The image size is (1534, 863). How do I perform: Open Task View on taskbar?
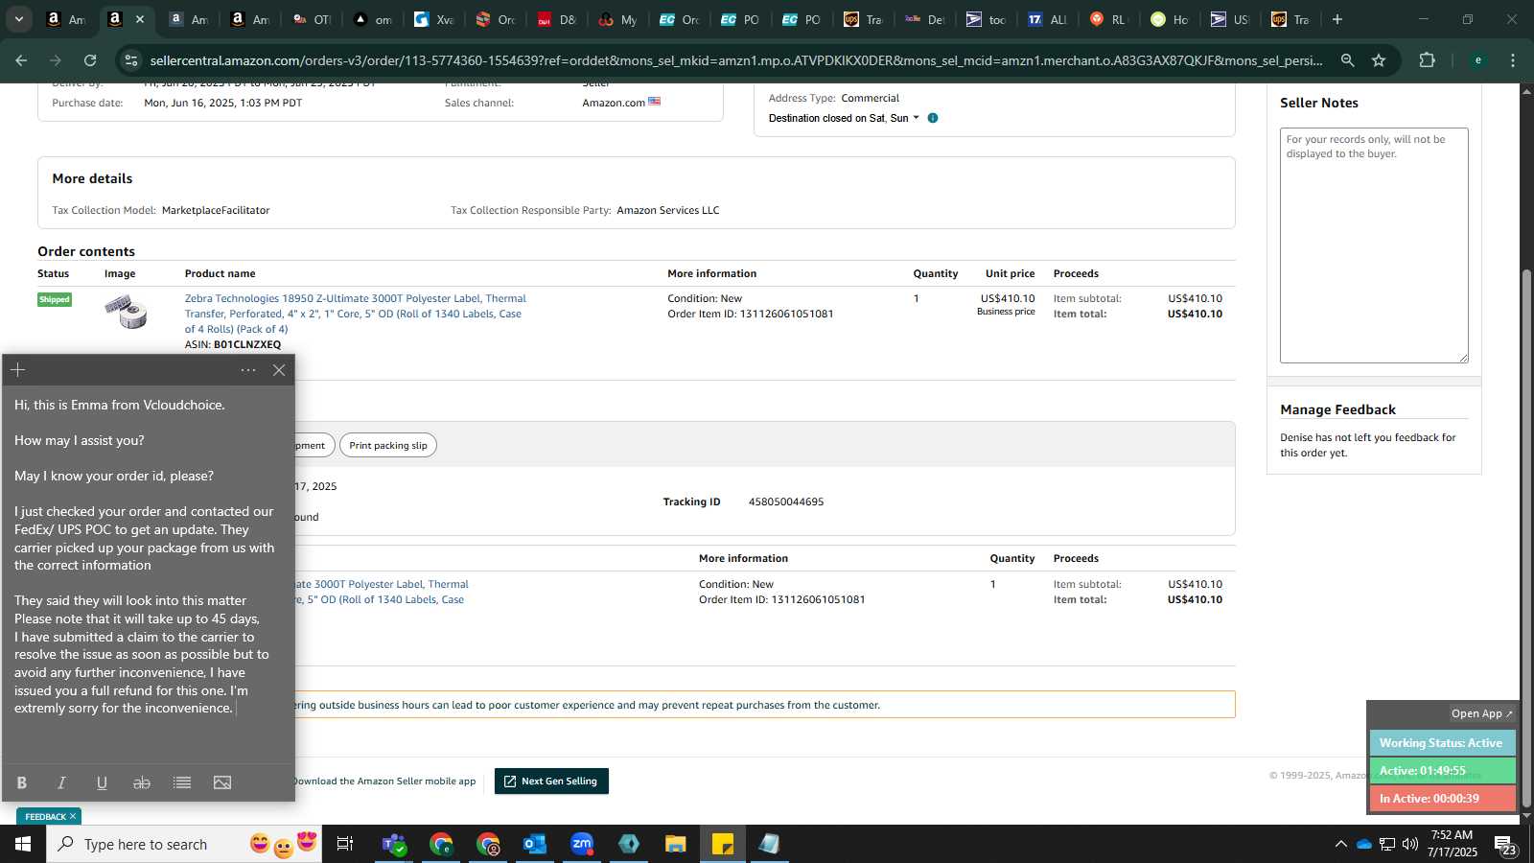(x=345, y=844)
